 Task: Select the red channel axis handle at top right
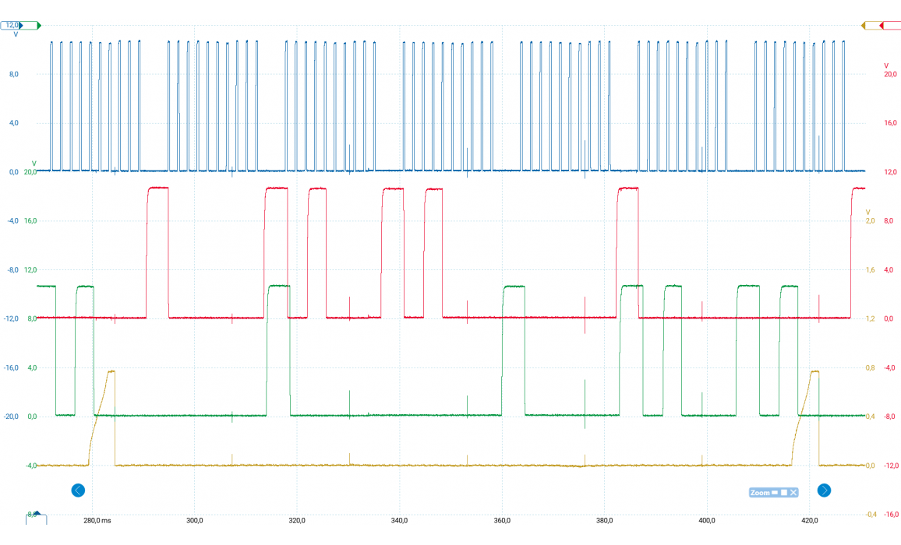887,26
